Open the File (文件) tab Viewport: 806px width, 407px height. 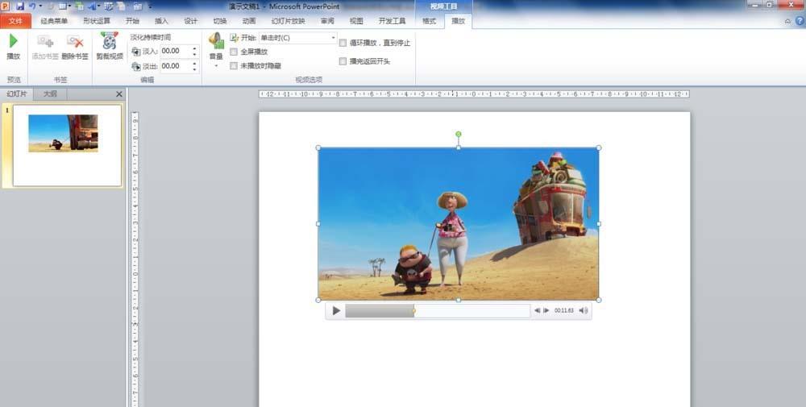(x=15, y=21)
